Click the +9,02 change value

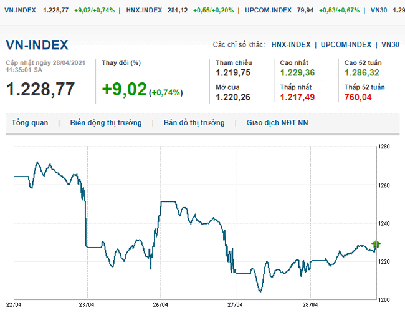tap(124, 89)
